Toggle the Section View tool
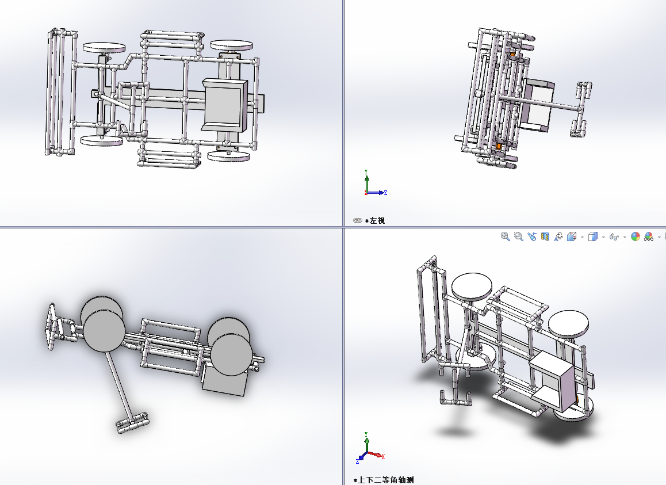This screenshot has width=666, height=485. pyautogui.click(x=545, y=237)
